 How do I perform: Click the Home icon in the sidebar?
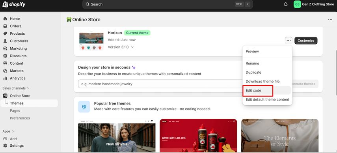click(5, 19)
